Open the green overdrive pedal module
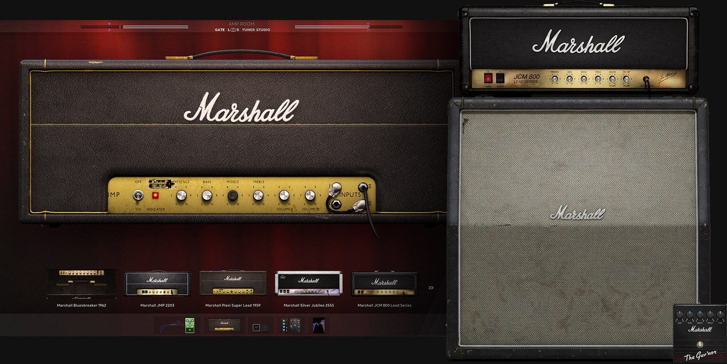This screenshot has height=364, width=727. tap(190, 325)
